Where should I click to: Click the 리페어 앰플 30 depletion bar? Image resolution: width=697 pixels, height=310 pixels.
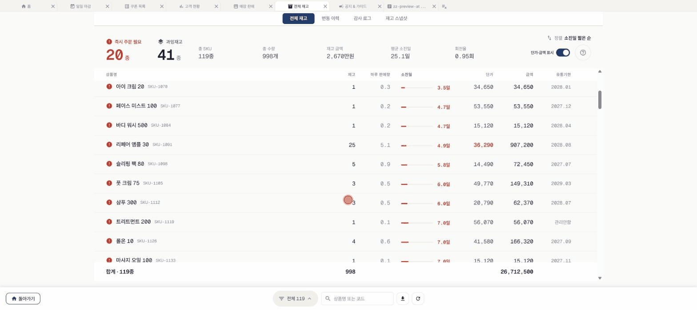(417, 146)
